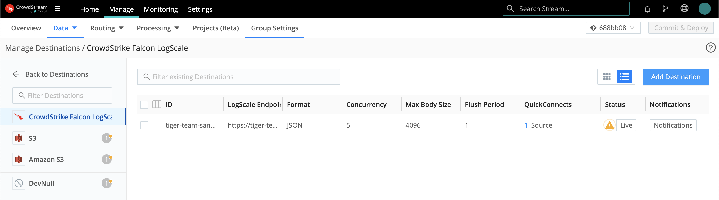719x200 pixels.
Task: Sort by ID column header
Action: (x=169, y=105)
